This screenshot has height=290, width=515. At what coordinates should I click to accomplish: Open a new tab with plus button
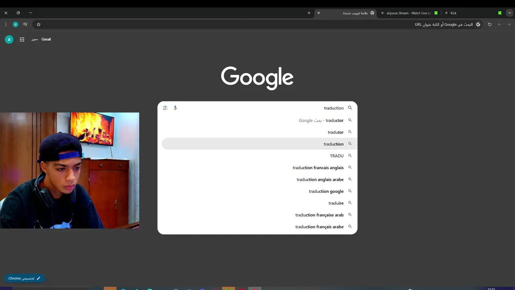point(309,13)
